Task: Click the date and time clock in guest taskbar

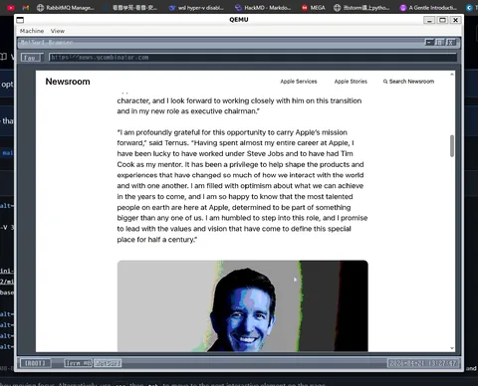Action: point(423,363)
